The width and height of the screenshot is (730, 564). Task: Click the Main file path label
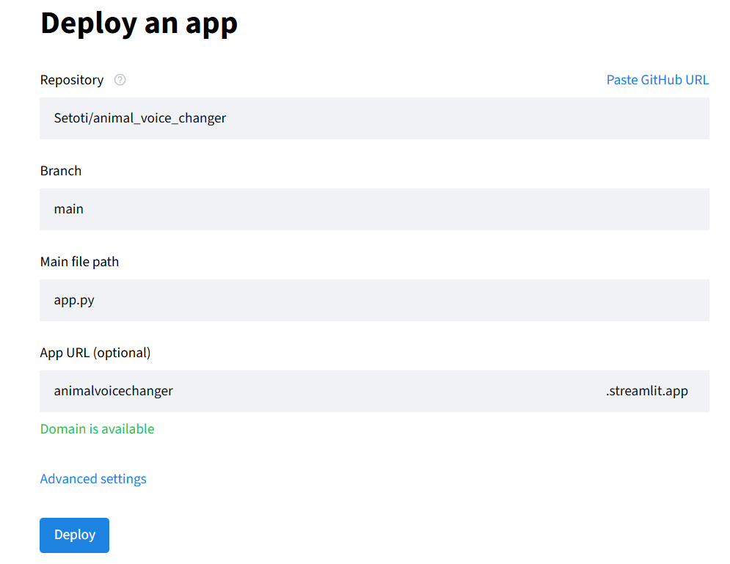click(79, 262)
